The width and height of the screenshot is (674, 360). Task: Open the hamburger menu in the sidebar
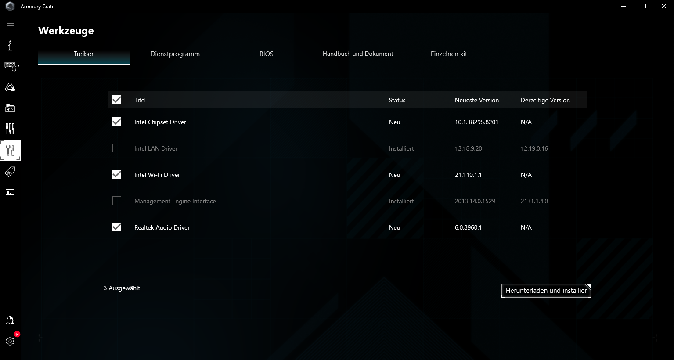pos(10,24)
